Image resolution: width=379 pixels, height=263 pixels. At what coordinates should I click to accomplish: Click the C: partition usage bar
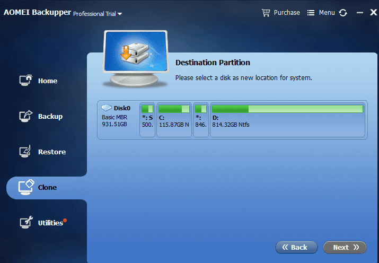tap(174, 109)
